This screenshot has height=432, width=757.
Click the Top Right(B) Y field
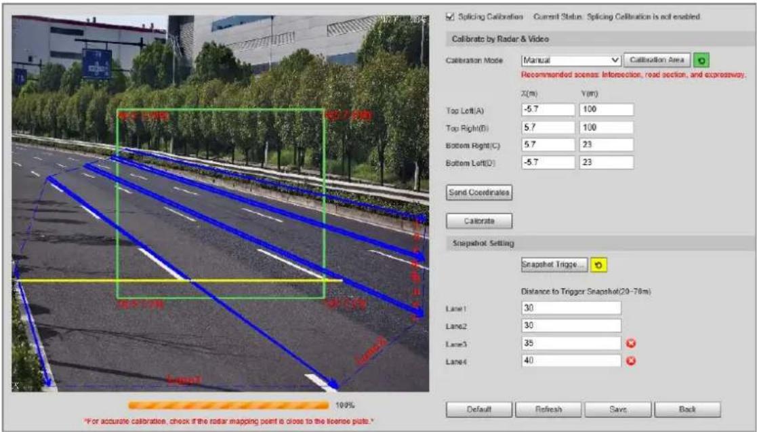(x=607, y=127)
